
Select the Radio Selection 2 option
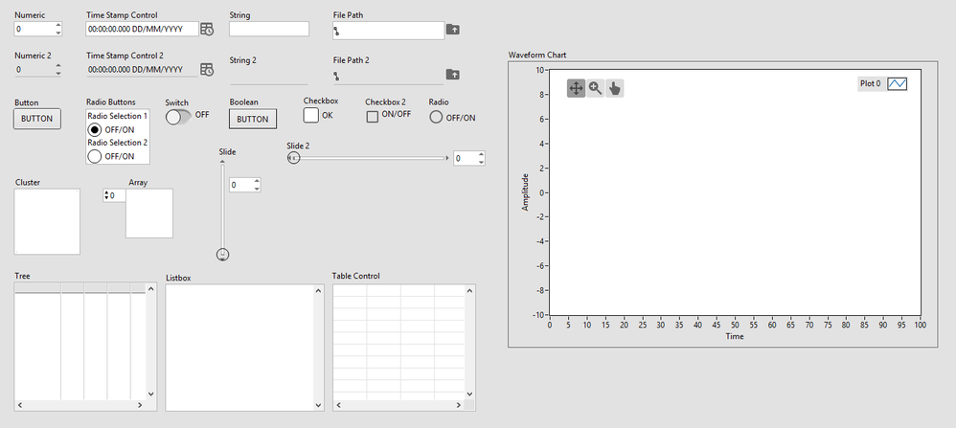click(x=95, y=156)
